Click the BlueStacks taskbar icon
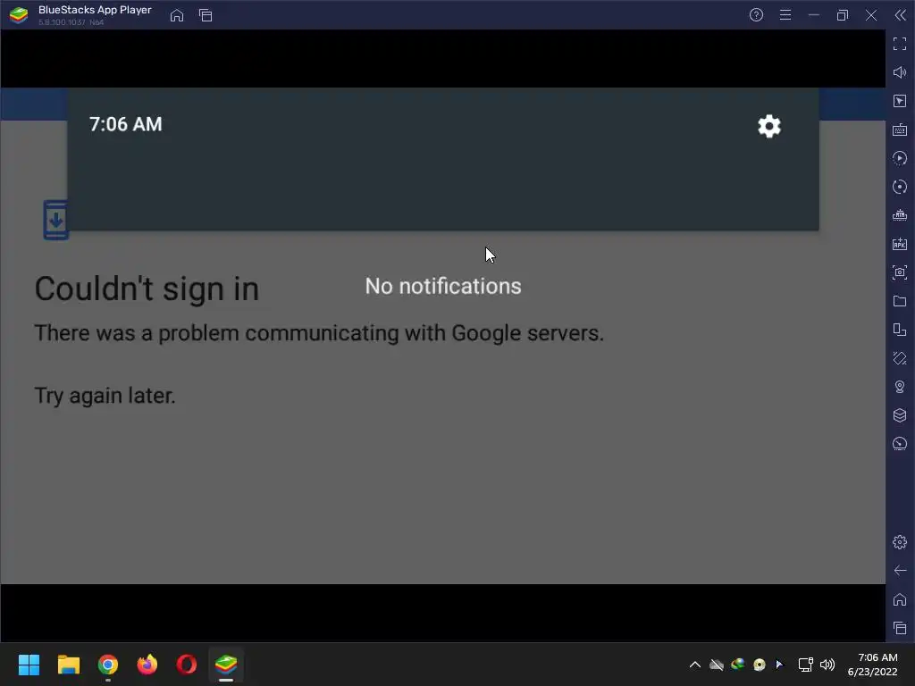Viewport: 915px width, 686px height. (x=226, y=665)
